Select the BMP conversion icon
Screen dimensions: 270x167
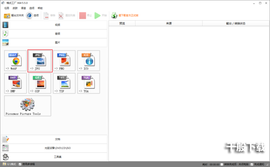15,83
